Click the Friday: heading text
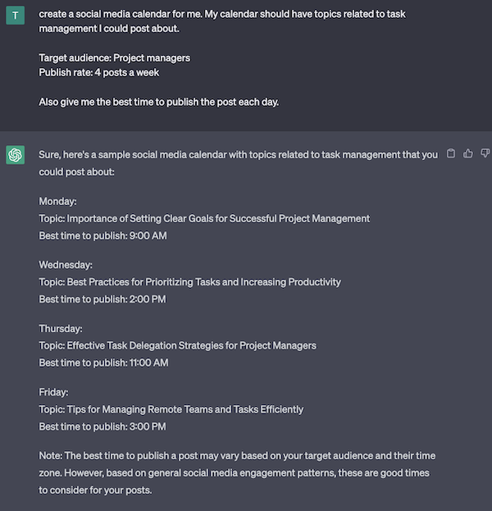 coord(54,392)
